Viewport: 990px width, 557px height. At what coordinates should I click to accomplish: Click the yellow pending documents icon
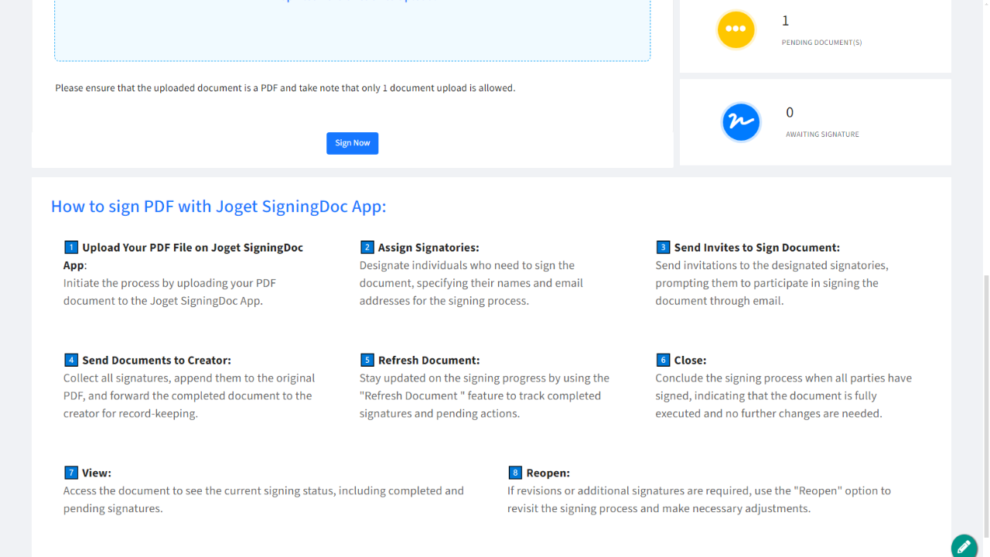(x=736, y=29)
